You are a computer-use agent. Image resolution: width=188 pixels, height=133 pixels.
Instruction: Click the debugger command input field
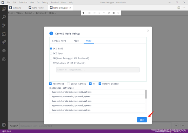[95, 126]
